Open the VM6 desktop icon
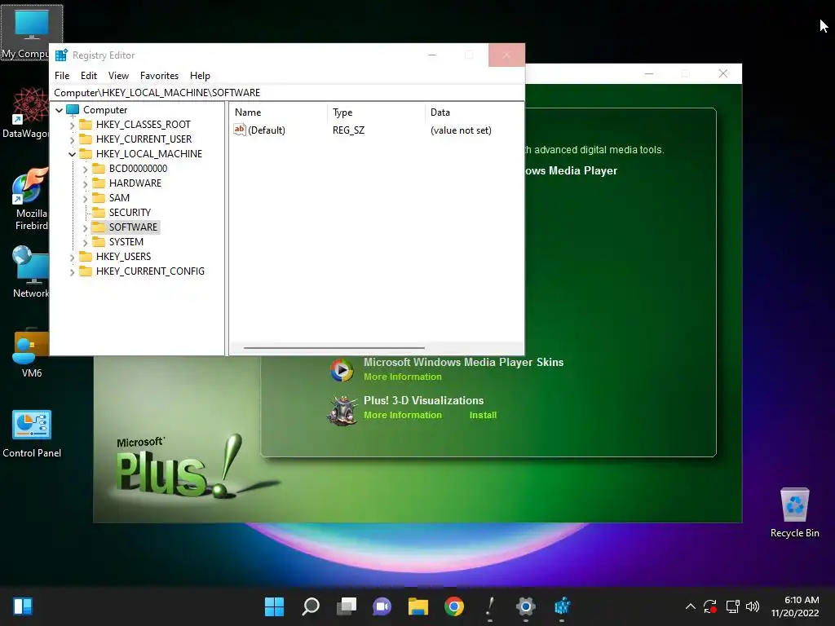Viewport: 835px width, 626px height. 31,352
